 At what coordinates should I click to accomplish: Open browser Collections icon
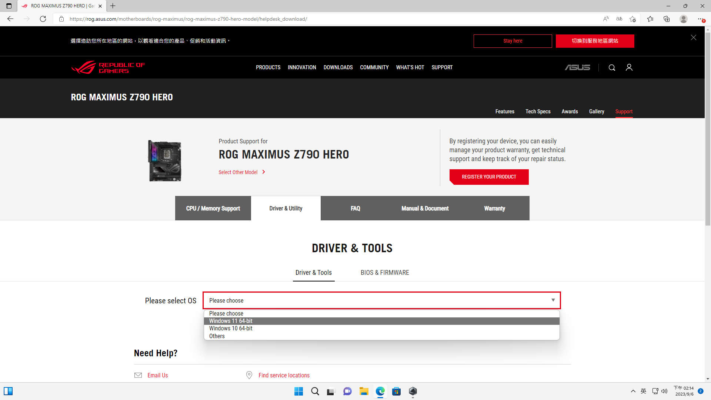(x=667, y=19)
